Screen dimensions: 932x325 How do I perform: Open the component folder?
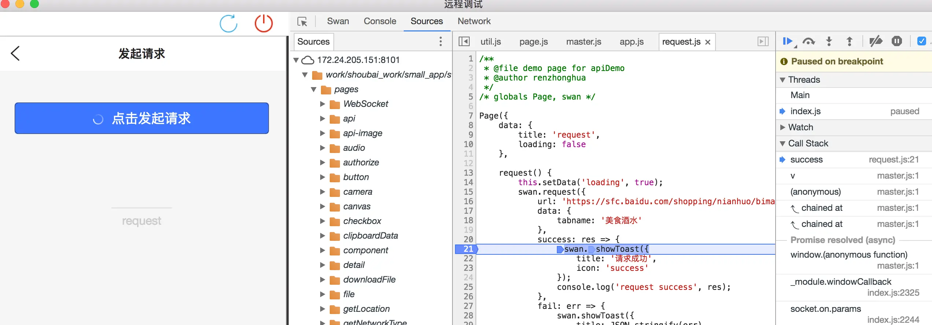point(365,250)
